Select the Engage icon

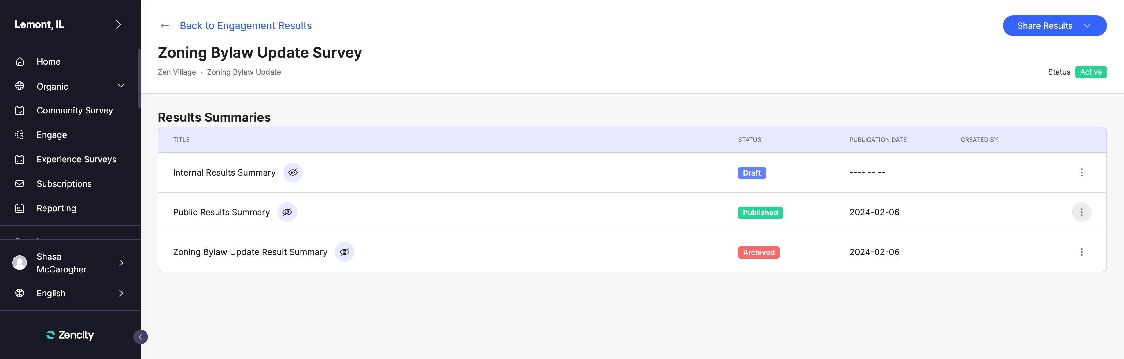[20, 134]
